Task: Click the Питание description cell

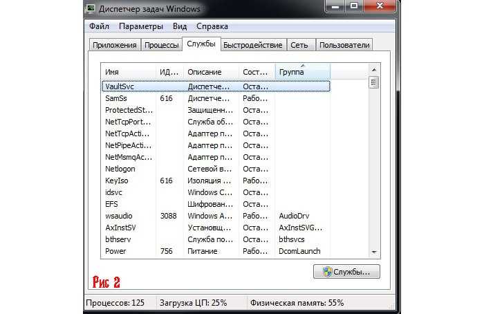Action: pos(203,250)
